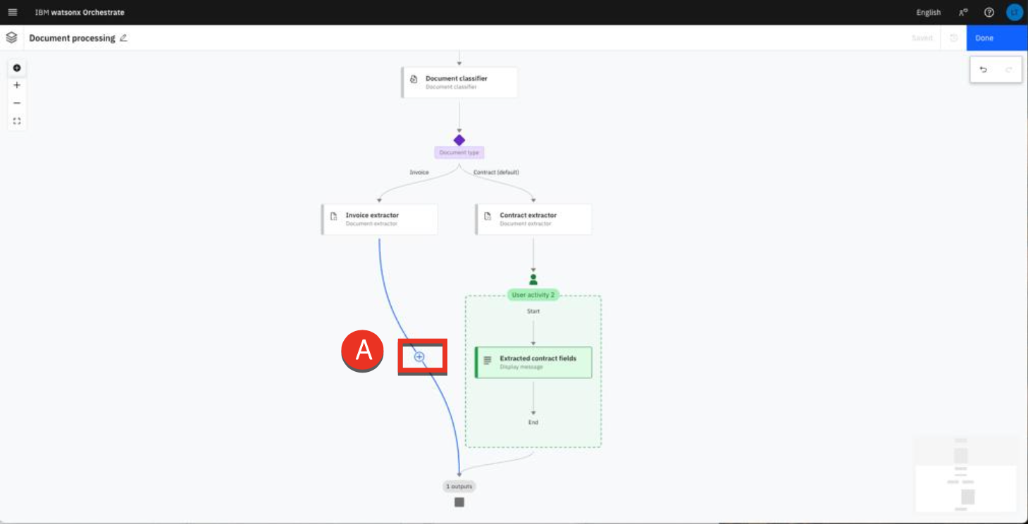Open the hamburger navigation menu
This screenshot has width=1028, height=524.
click(x=12, y=13)
